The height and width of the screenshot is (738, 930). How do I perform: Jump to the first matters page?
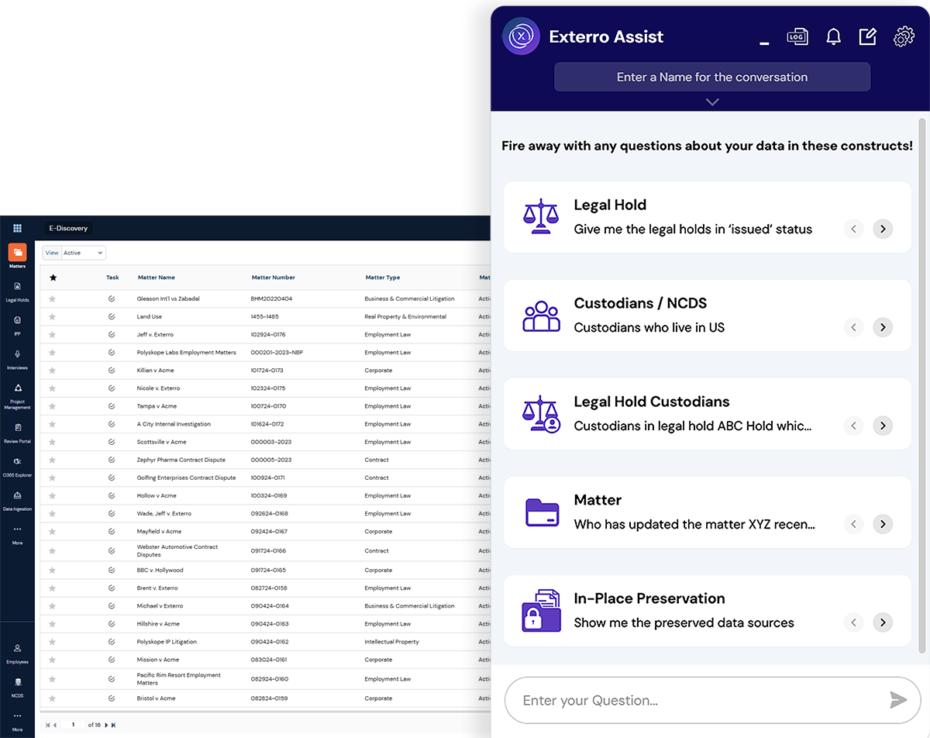coord(48,725)
